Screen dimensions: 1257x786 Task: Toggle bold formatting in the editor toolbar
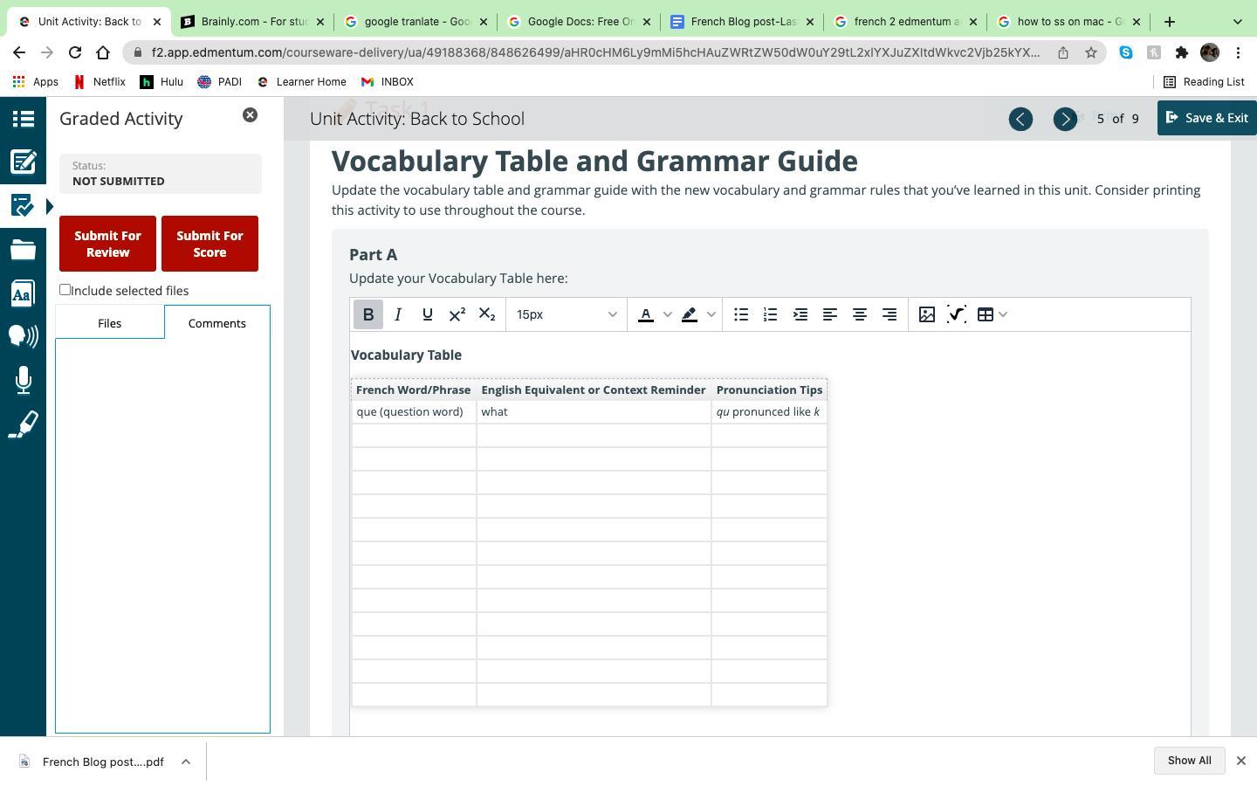pyautogui.click(x=367, y=314)
